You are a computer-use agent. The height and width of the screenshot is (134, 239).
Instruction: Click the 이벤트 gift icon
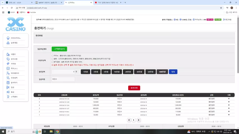[8, 54]
